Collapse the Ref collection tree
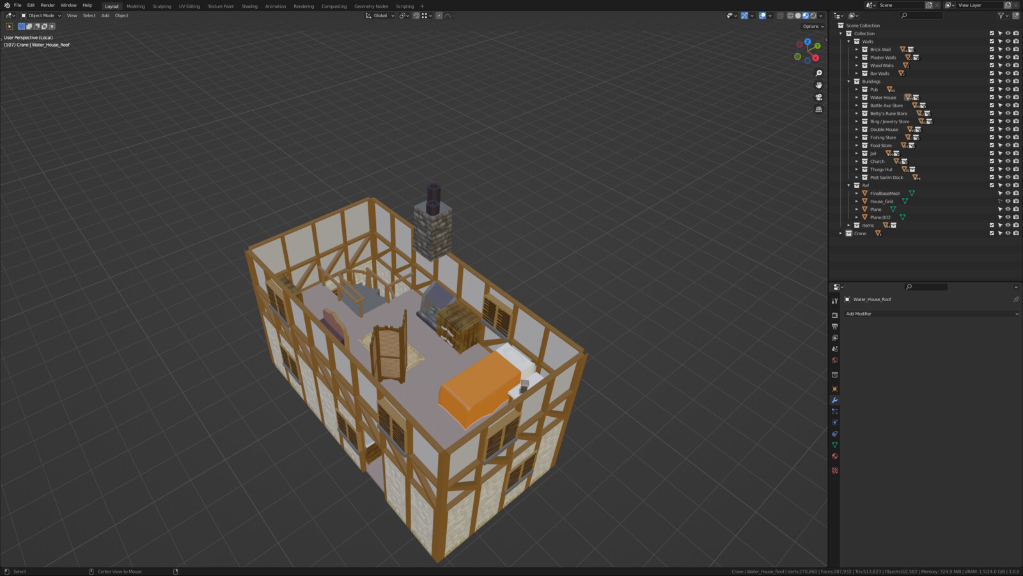Image resolution: width=1023 pixels, height=576 pixels. [849, 185]
